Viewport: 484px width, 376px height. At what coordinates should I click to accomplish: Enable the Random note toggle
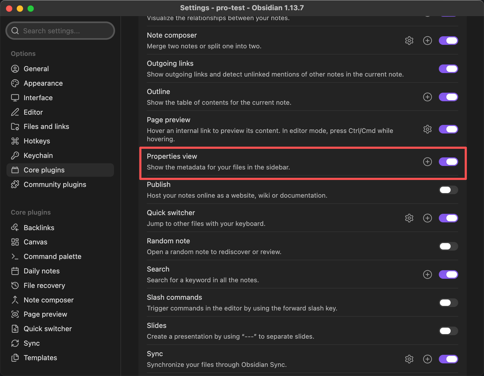(x=448, y=246)
